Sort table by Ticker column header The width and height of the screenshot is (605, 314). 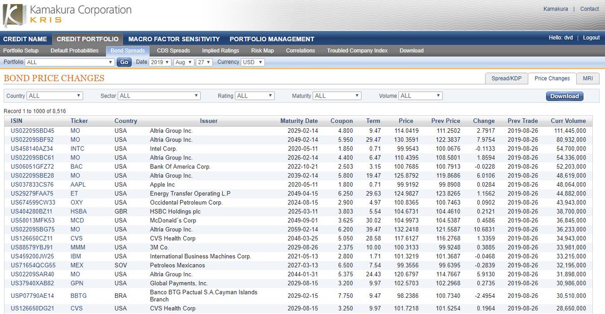pyautogui.click(x=79, y=121)
